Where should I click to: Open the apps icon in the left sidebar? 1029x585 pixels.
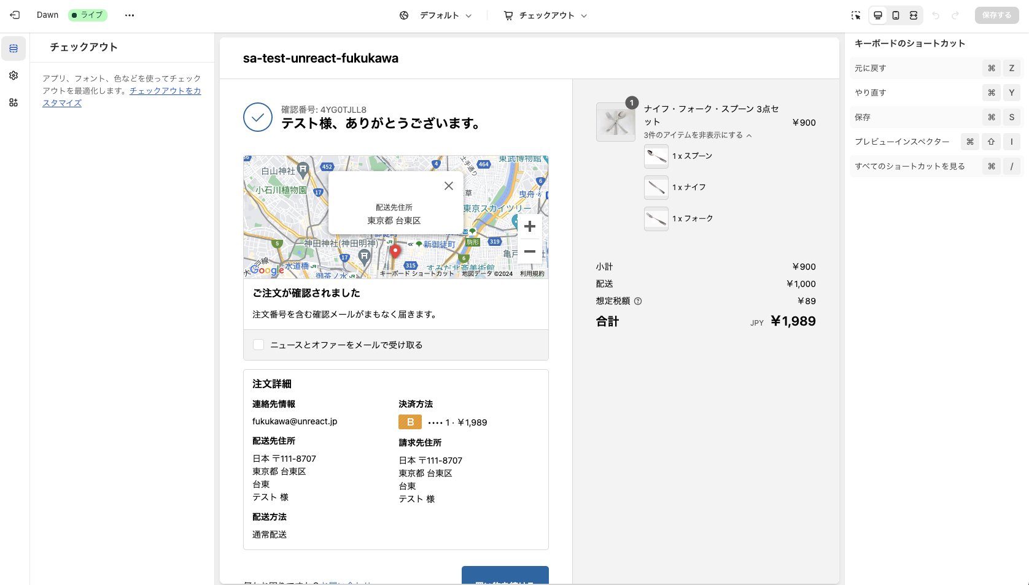coord(14,102)
